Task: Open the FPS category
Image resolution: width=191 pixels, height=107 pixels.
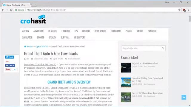Action: point(76,31)
